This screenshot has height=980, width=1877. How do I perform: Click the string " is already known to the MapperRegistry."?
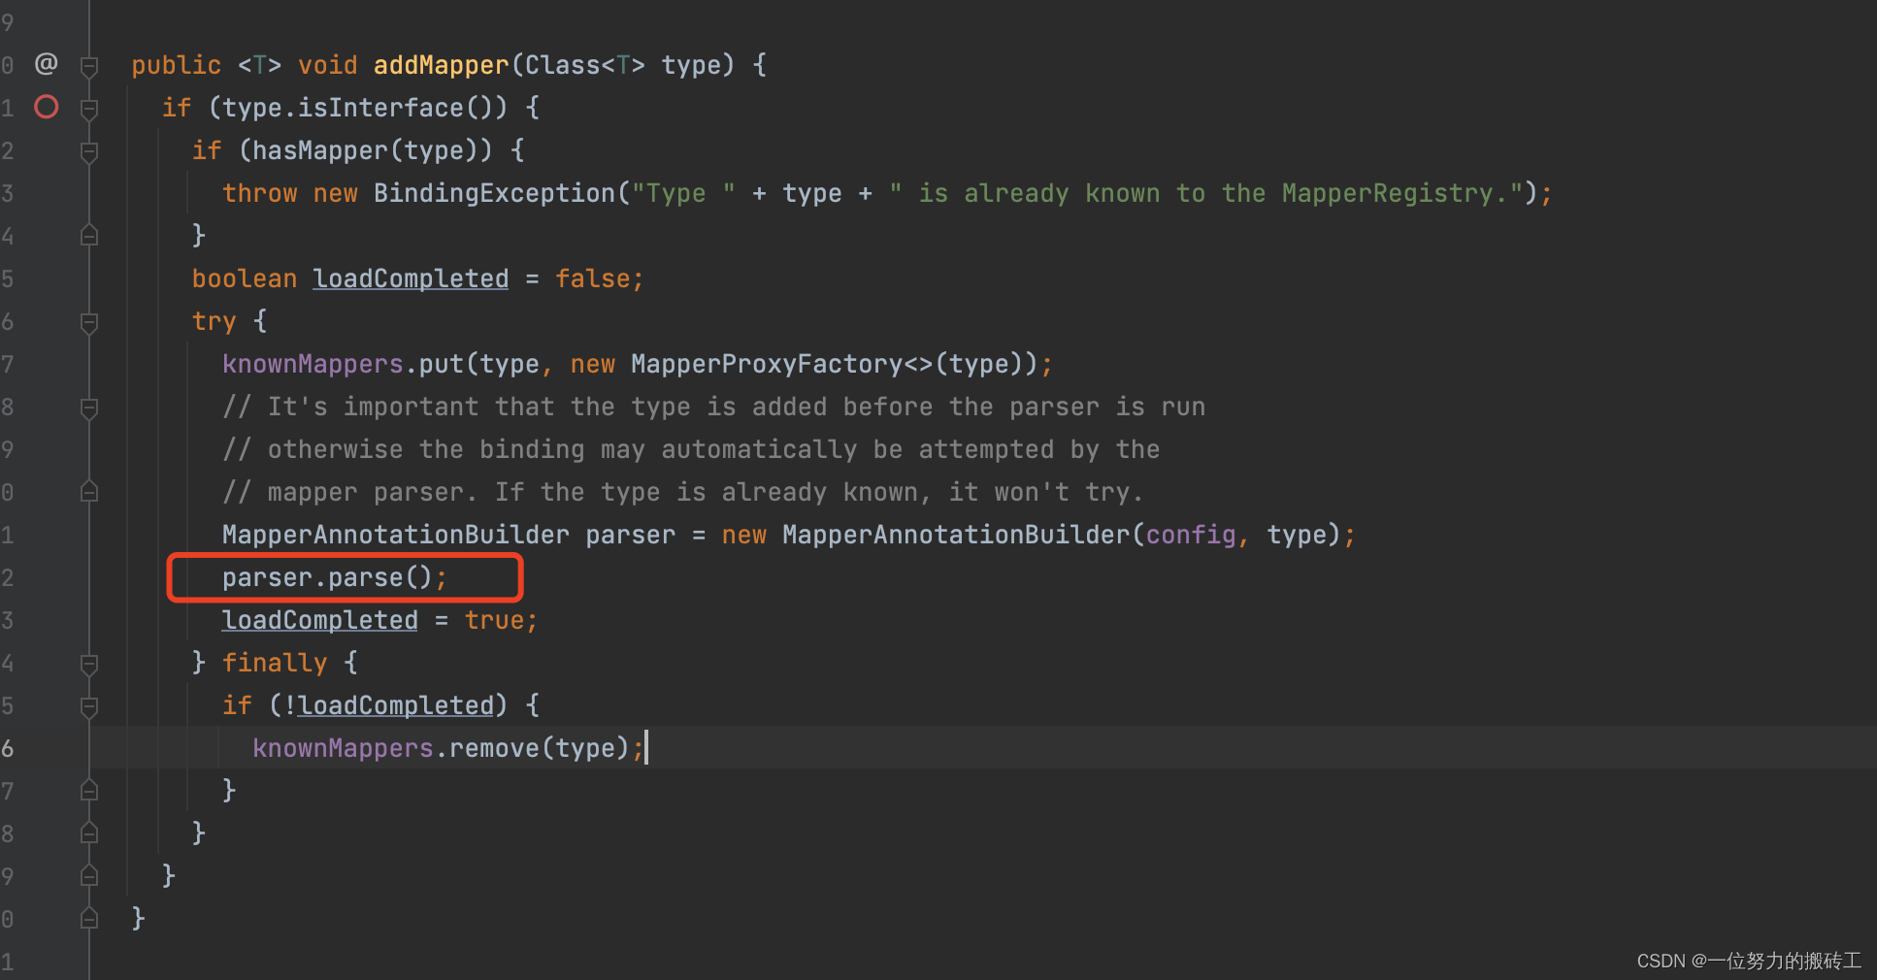pos(1205,193)
